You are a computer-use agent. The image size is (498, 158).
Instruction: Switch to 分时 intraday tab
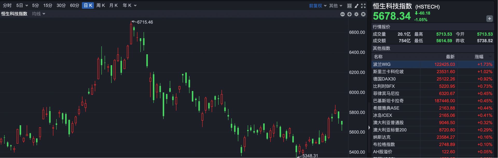(x=7, y=5)
